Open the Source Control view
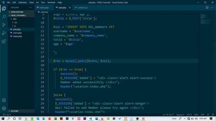 [4, 25]
